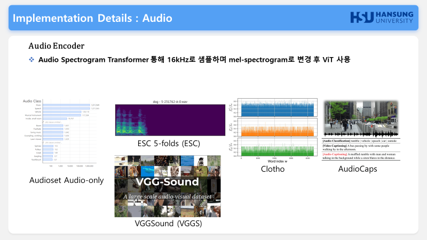This screenshot has height=240, width=427.
Task: Click the 'ESC 5-folds (ESC)' caption
Action: point(169,143)
